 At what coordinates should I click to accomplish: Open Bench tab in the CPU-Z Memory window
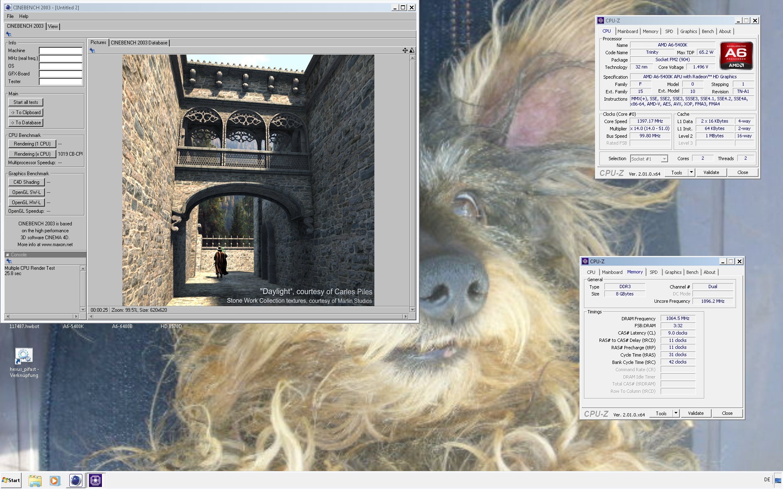692,272
